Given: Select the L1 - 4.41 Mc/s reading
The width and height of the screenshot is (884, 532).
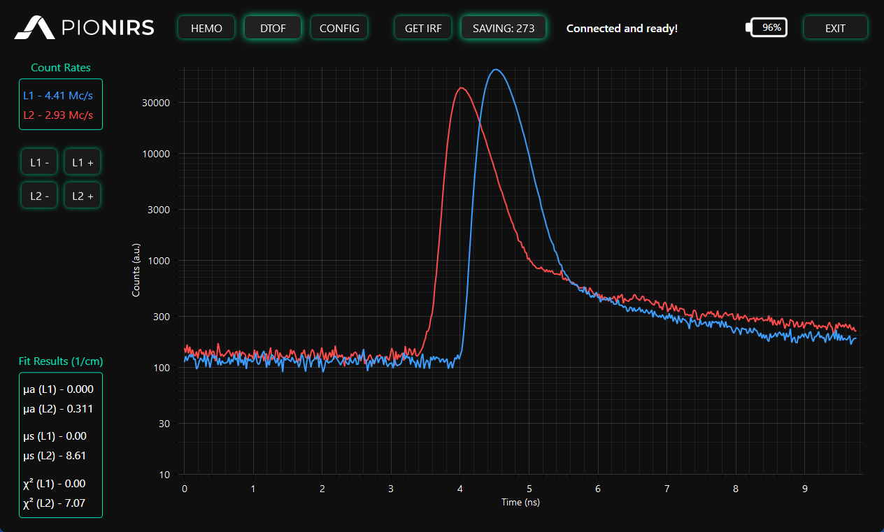Looking at the screenshot, I should [x=58, y=95].
